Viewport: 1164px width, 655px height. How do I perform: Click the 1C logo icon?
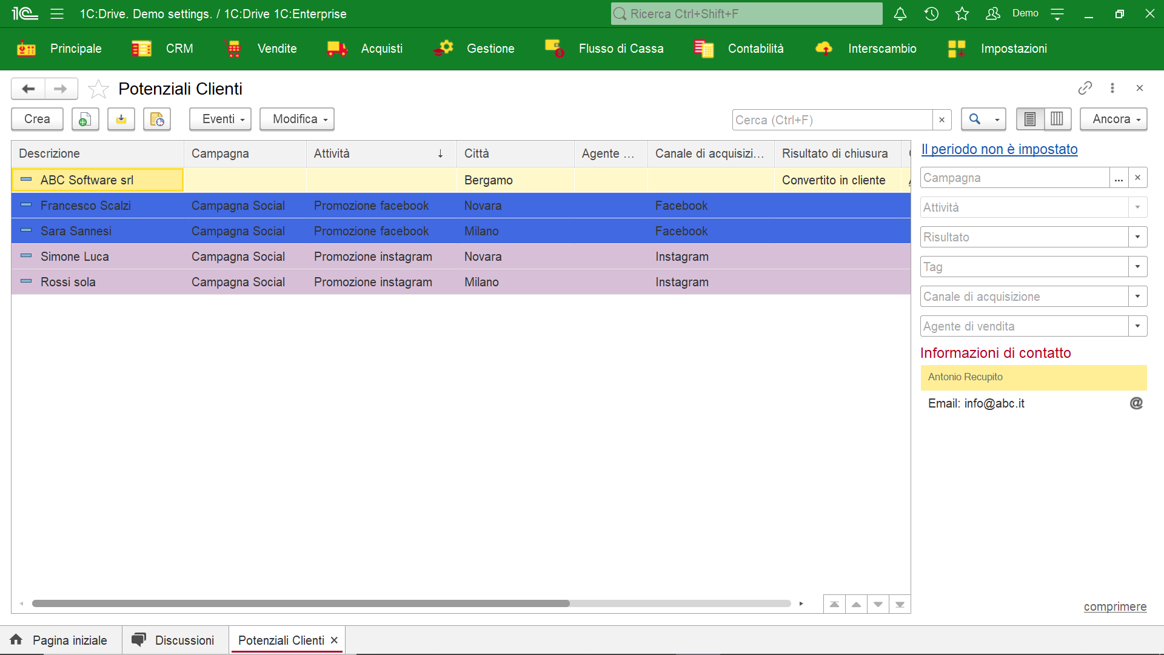point(25,13)
